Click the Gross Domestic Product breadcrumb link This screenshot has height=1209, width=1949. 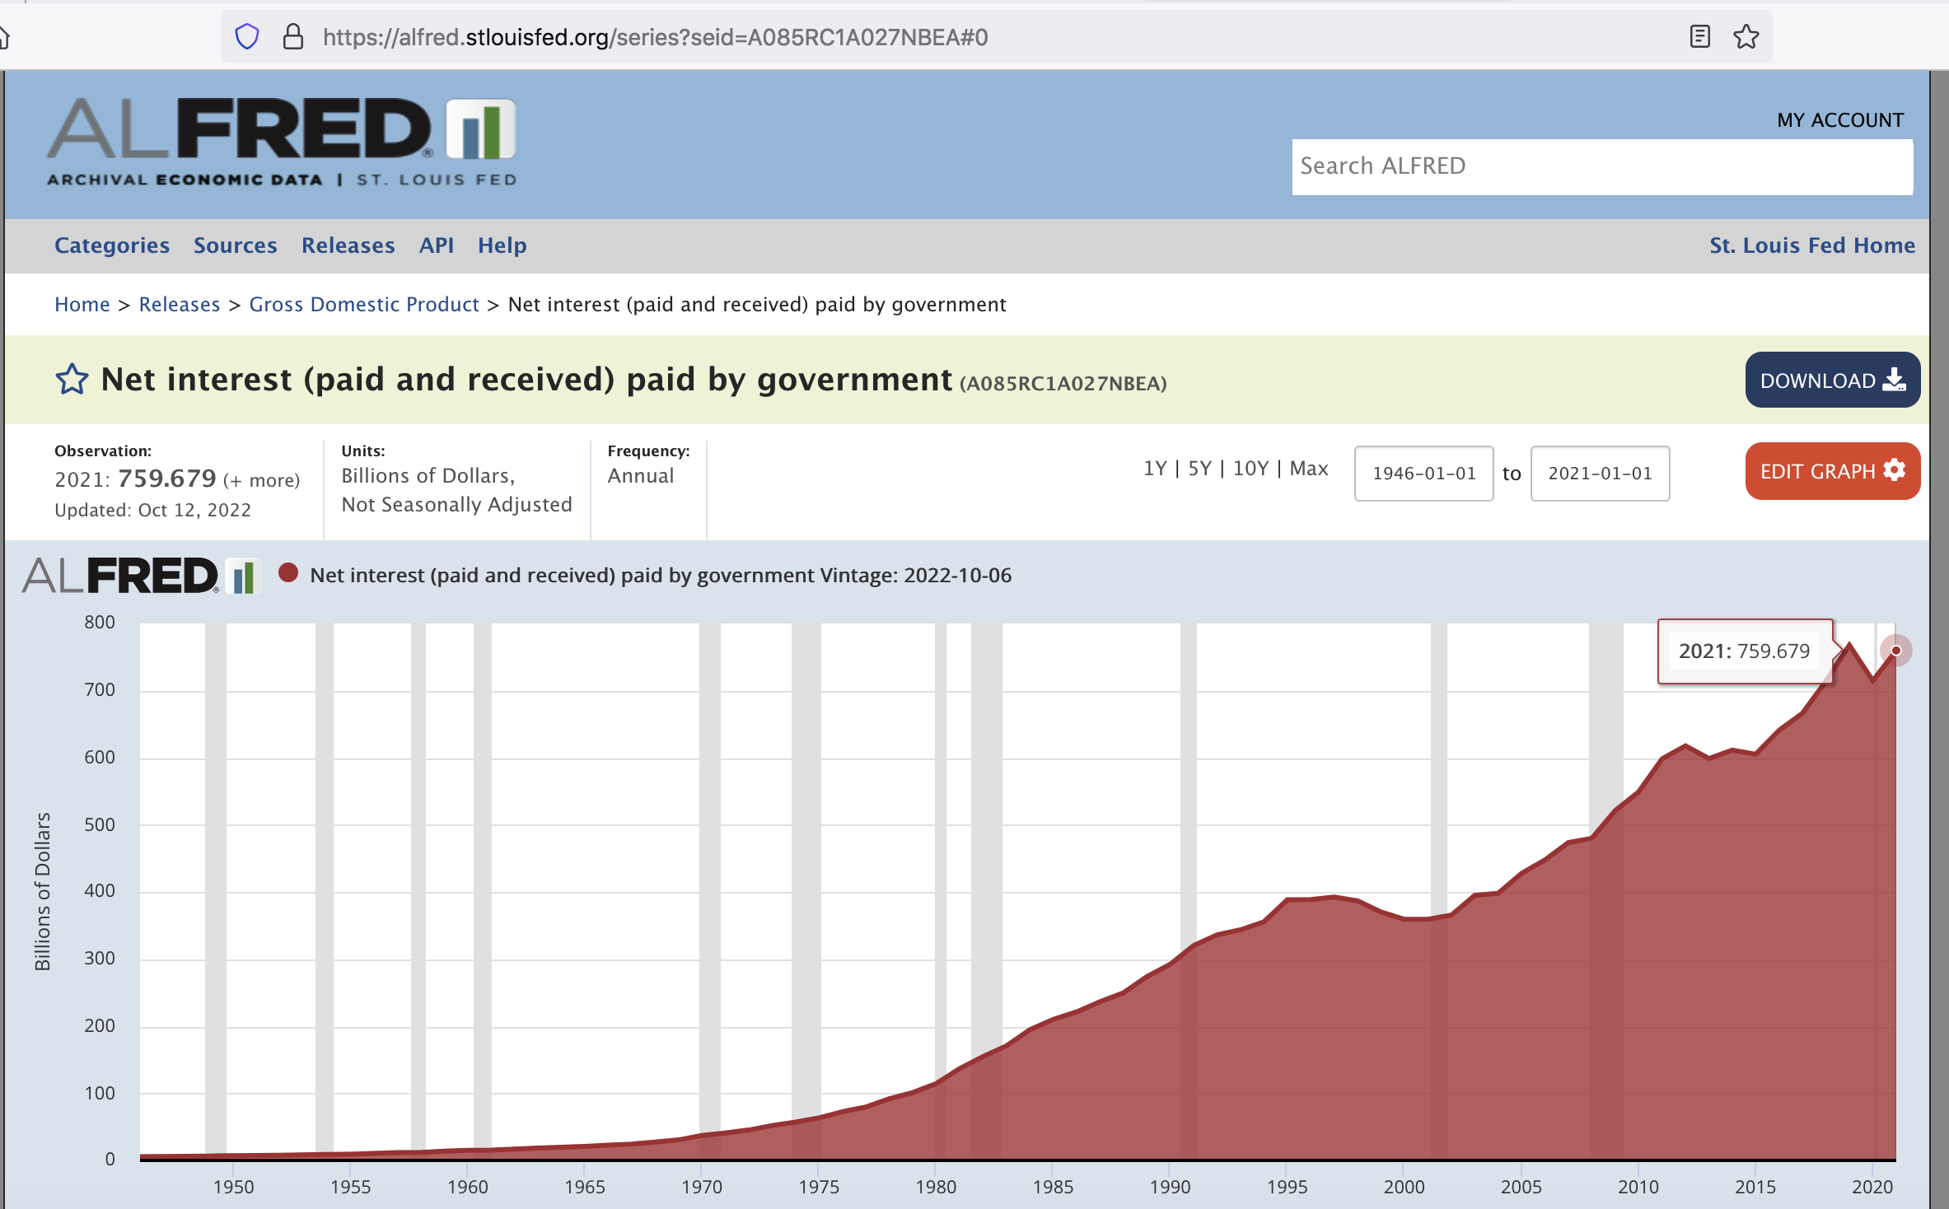363,305
